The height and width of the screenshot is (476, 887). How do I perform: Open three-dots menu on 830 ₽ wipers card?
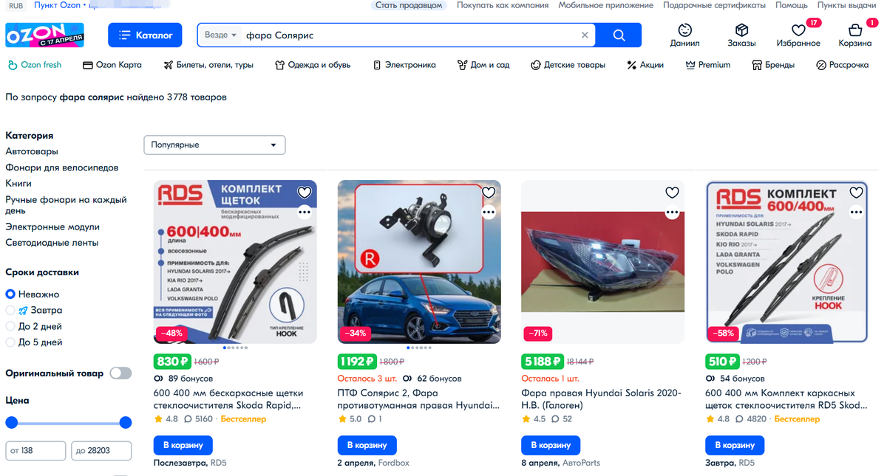pos(304,212)
